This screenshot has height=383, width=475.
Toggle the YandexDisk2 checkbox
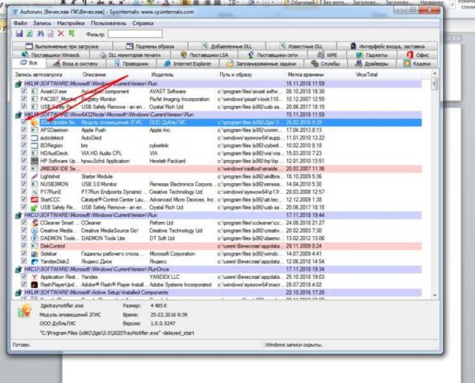click(x=24, y=261)
